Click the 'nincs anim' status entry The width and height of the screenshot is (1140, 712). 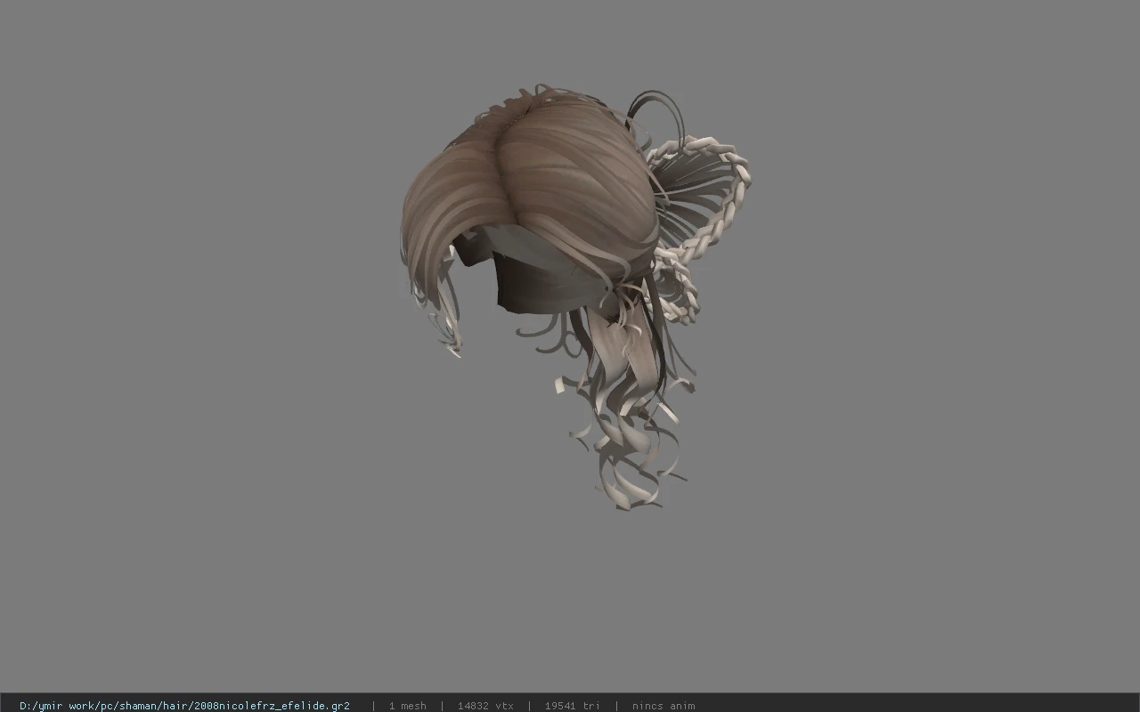(x=664, y=706)
